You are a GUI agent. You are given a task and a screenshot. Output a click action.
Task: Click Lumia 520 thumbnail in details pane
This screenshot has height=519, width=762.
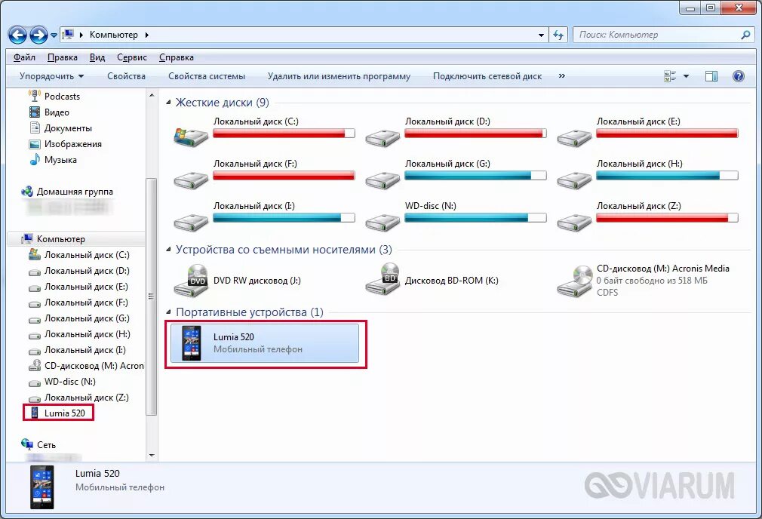click(x=41, y=487)
